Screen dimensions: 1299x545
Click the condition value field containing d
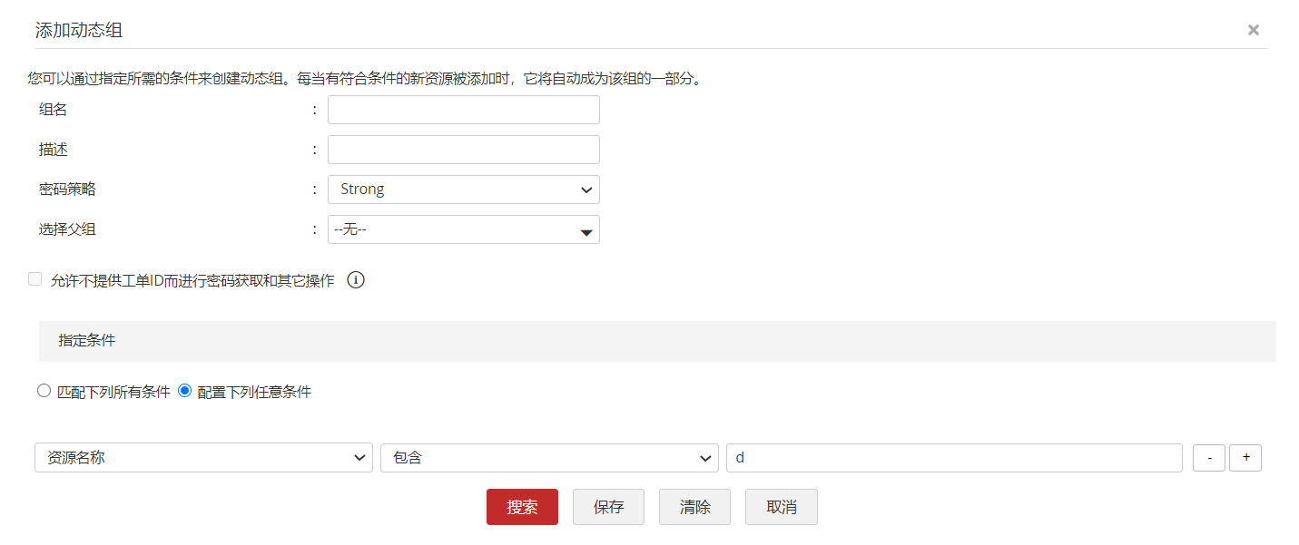tap(954, 458)
